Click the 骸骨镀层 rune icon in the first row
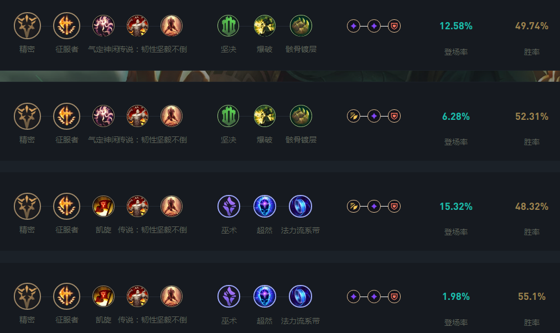This screenshot has height=333, width=560. click(300, 25)
